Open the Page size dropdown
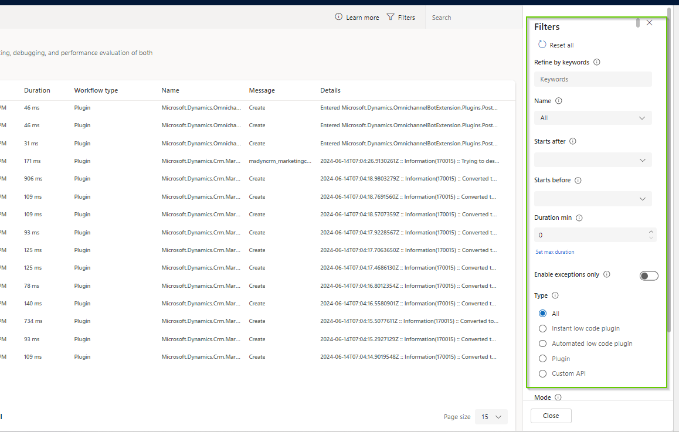The width and height of the screenshot is (679, 432). 491,416
